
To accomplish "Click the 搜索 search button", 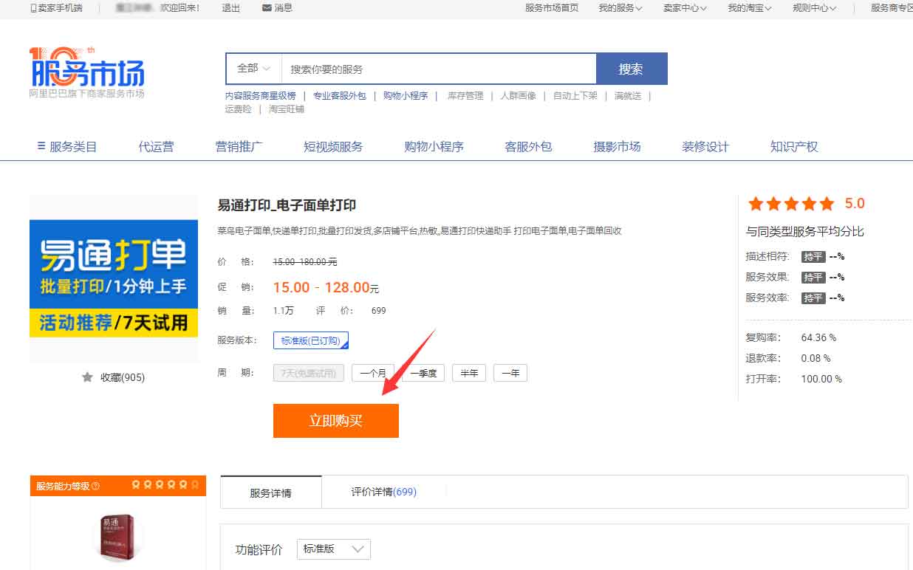I will point(632,69).
